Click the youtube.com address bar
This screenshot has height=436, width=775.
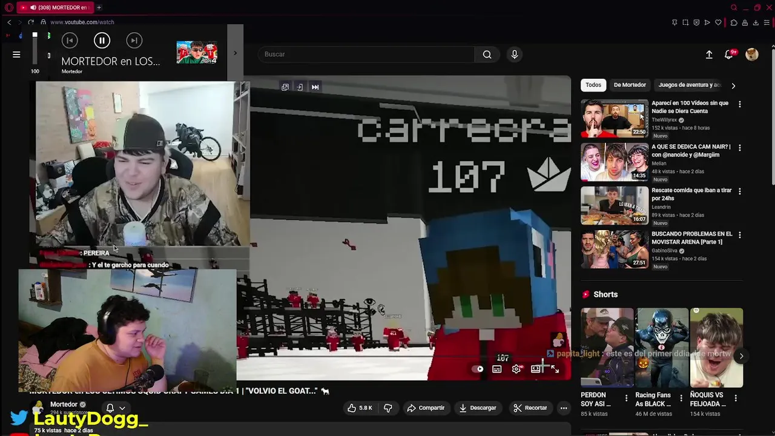(82, 22)
